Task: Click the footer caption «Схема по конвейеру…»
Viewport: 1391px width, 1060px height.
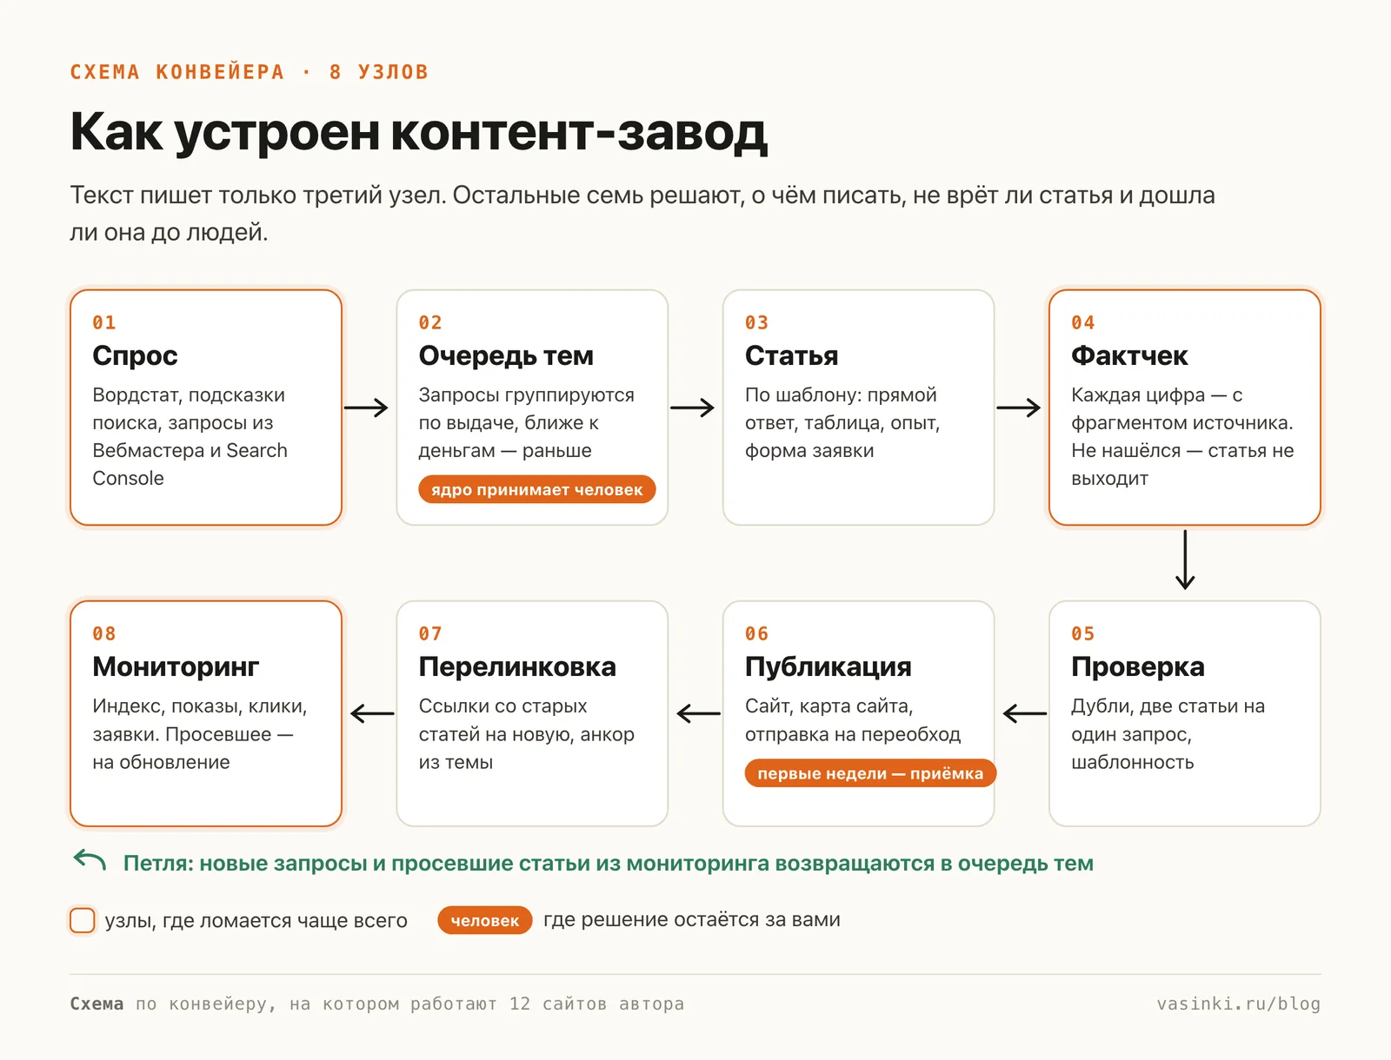Action: pyautogui.click(x=377, y=1004)
